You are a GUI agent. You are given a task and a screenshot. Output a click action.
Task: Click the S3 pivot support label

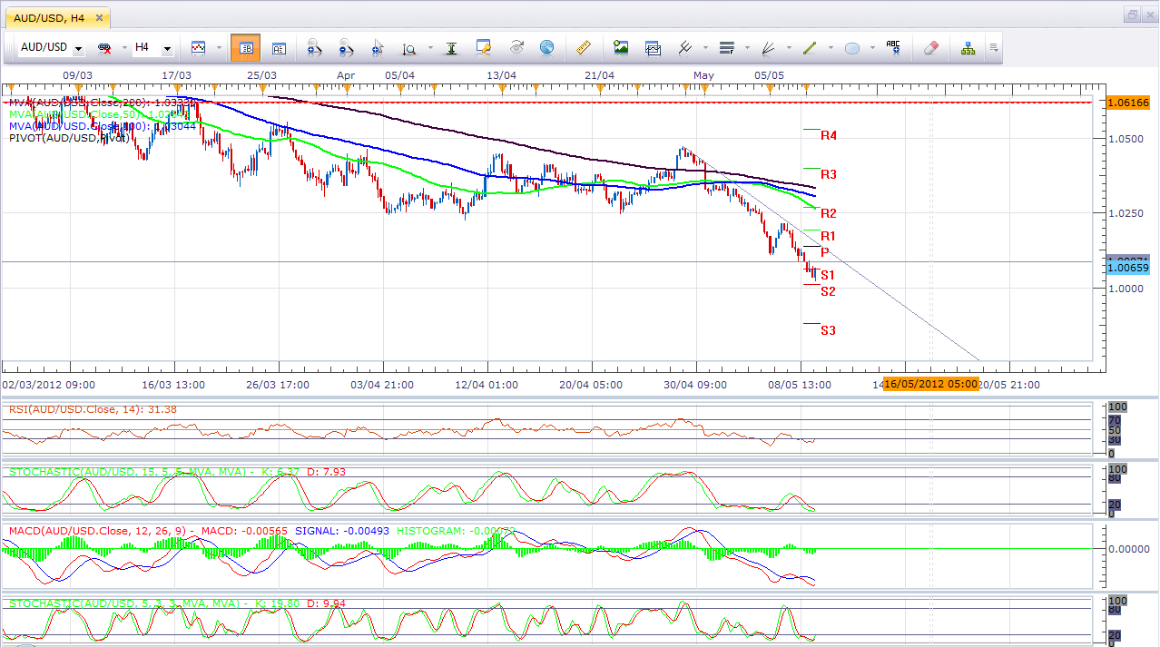(828, 330)
